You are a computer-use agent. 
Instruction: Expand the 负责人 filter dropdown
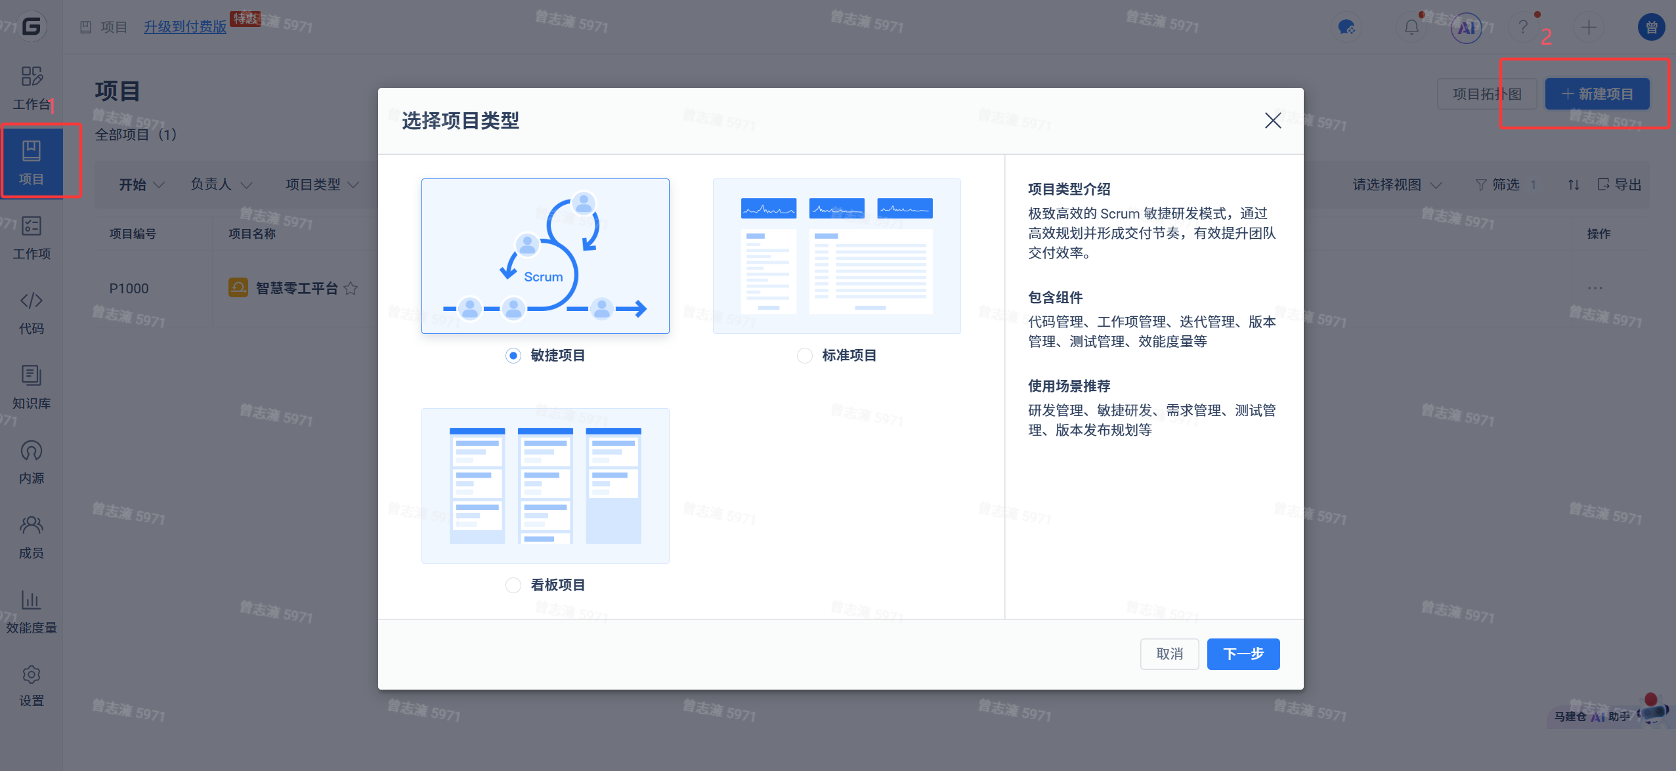click(221, 184)
